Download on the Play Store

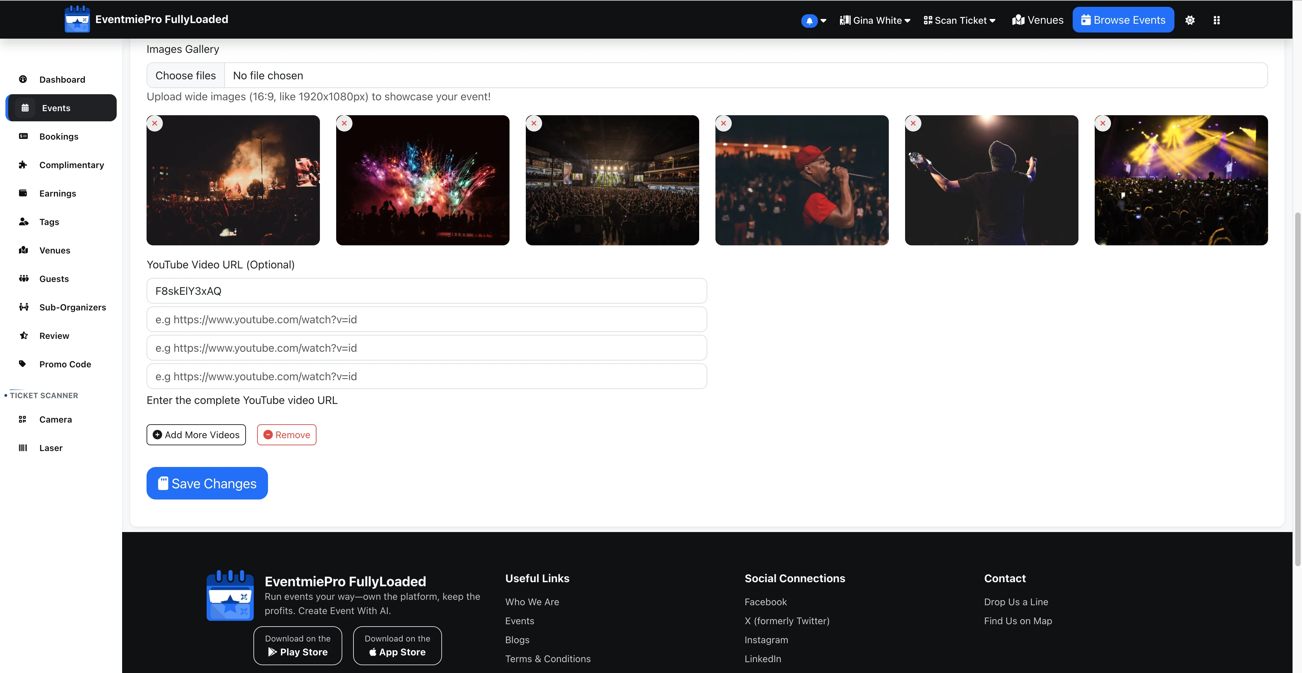[x=298, y=646]
